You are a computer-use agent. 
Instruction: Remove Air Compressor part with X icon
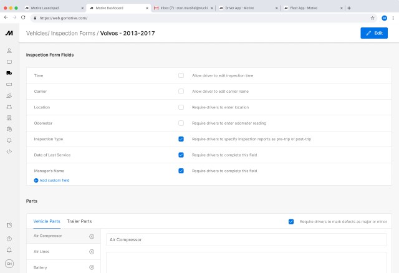pos(92,237)
